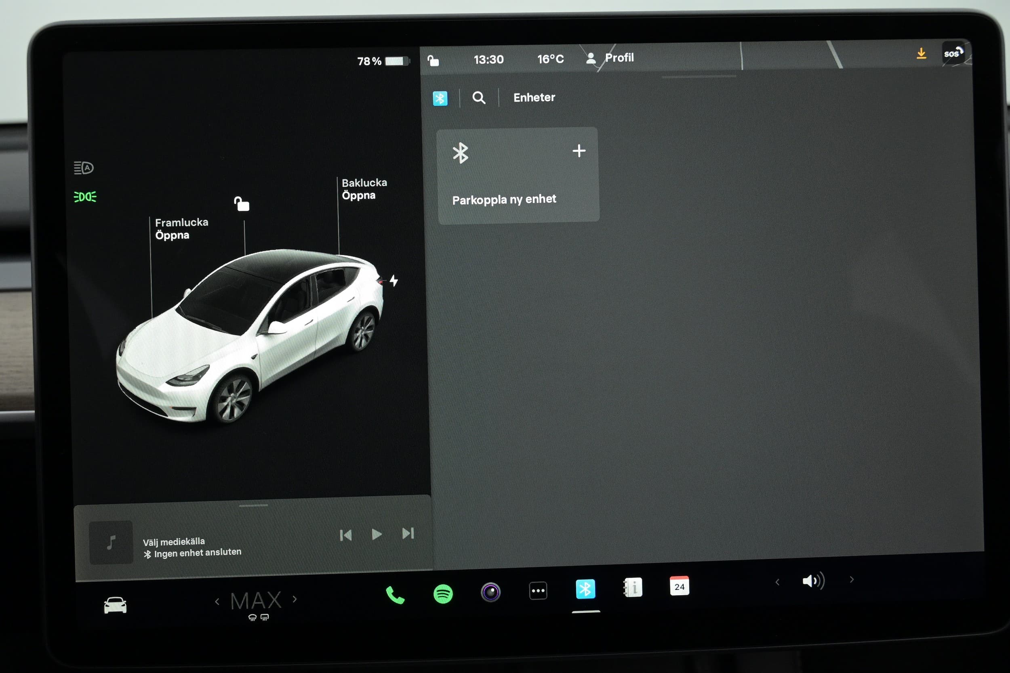Viewport: 1010px width, 673px height.
Task: Open the dashcam camera app
Action: (x=490, y=593)
